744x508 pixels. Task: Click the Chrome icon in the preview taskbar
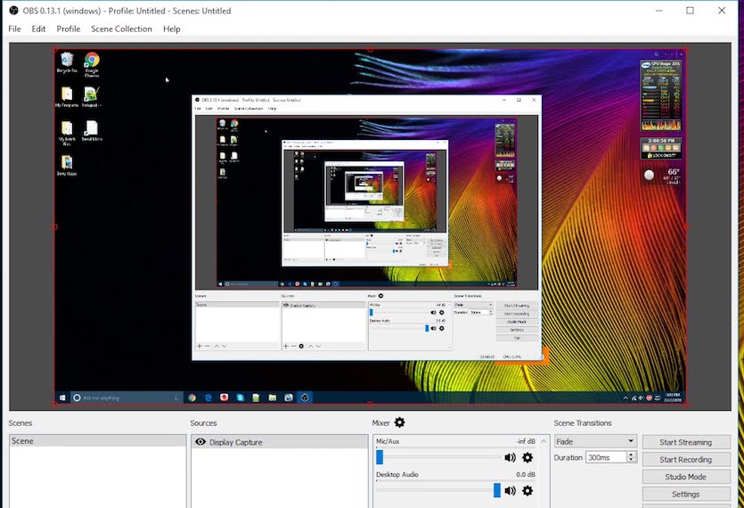pyautogui.click(x=192, y=397)
